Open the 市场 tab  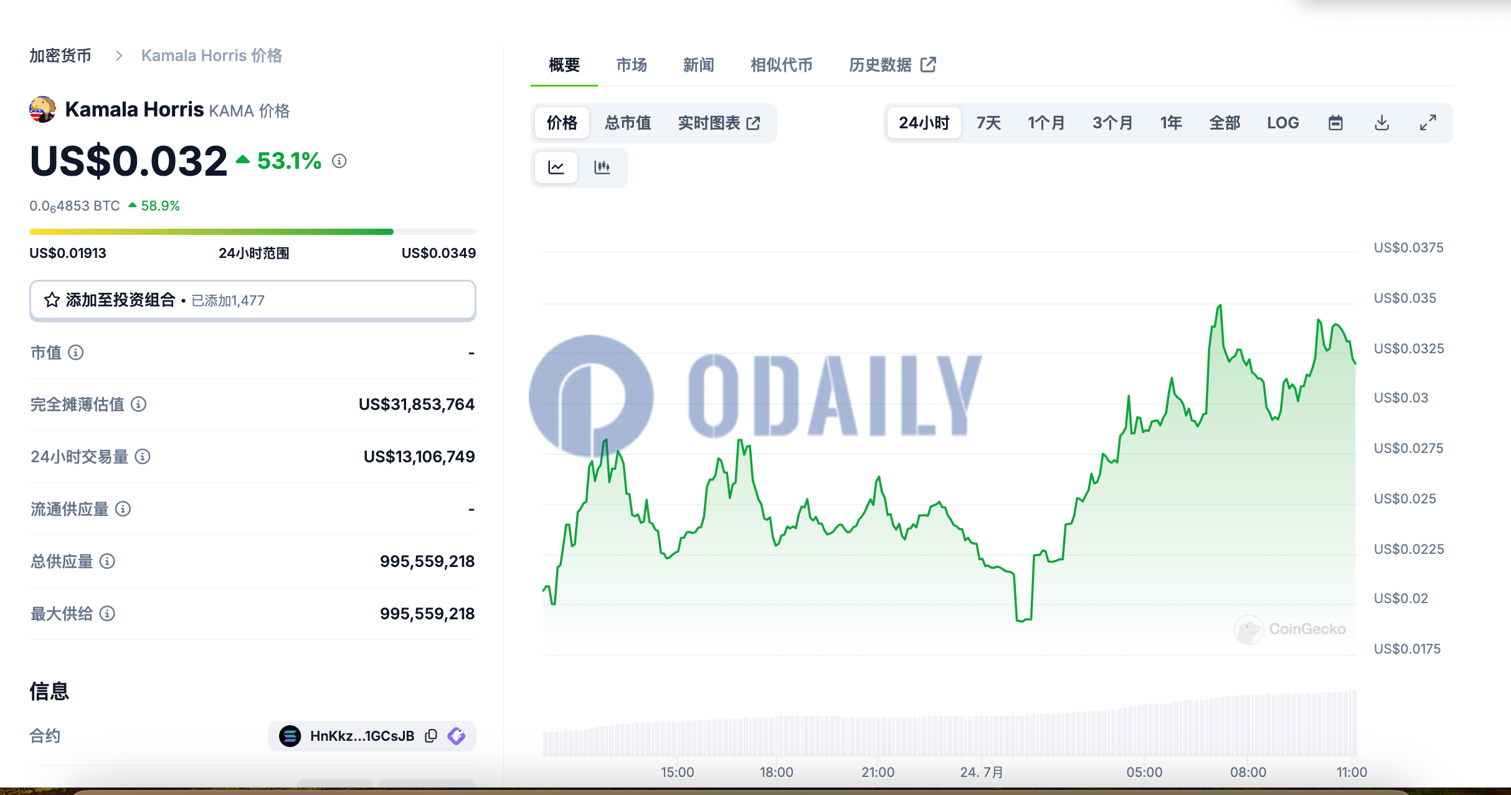coord(632,65)
